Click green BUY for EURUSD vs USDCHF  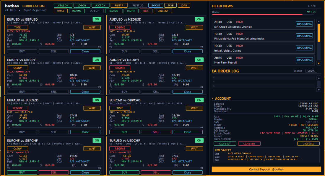[124, 172]
